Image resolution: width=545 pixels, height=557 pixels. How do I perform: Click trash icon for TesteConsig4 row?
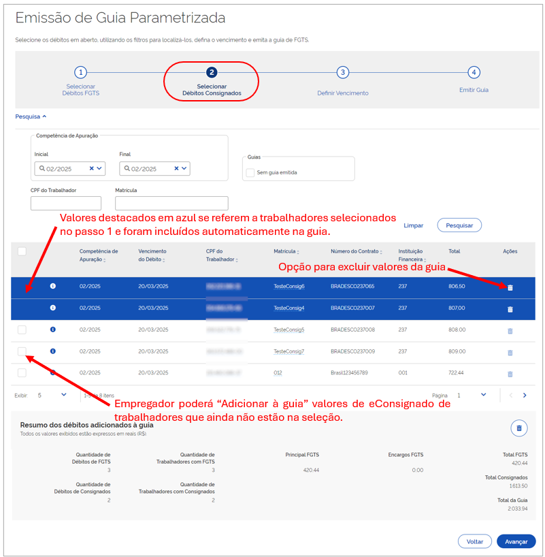click(510, 309)
